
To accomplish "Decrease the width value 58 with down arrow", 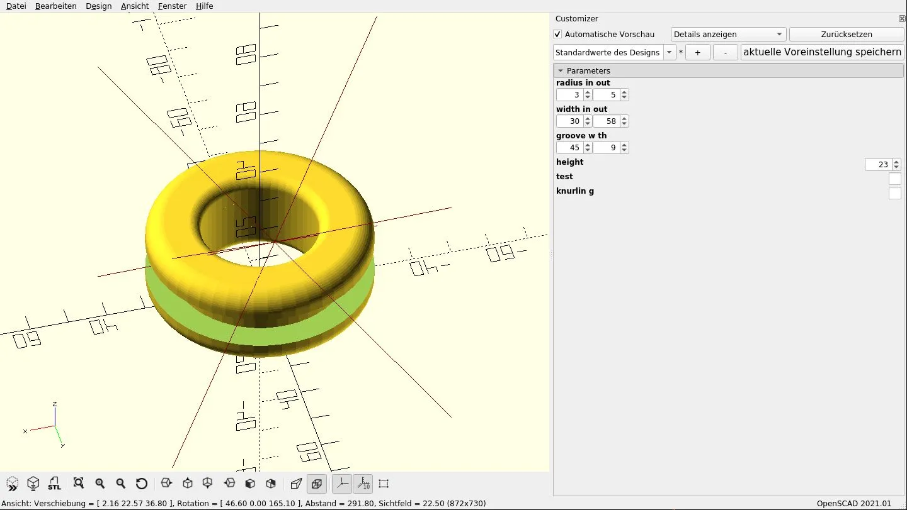I will [624, 125].
